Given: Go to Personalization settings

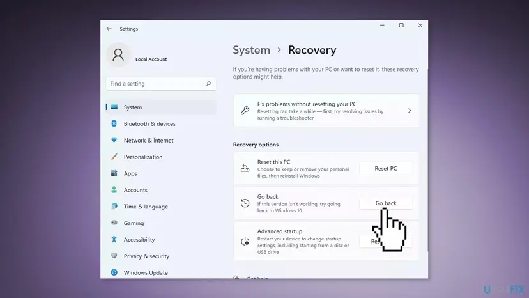Looking at the screenshot, I should (160, 157).
